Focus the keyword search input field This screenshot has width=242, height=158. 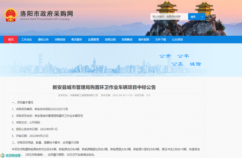[169, 17]
